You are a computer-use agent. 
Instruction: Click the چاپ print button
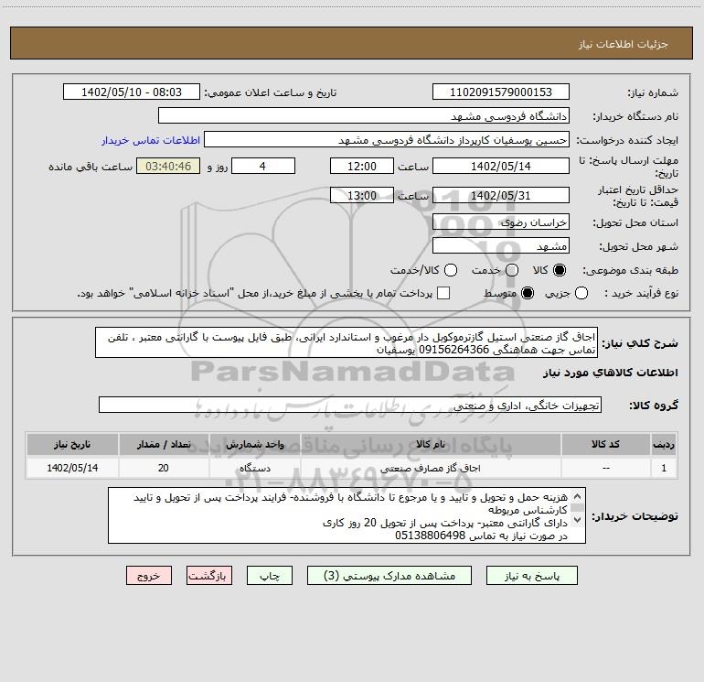coord(270,576)
